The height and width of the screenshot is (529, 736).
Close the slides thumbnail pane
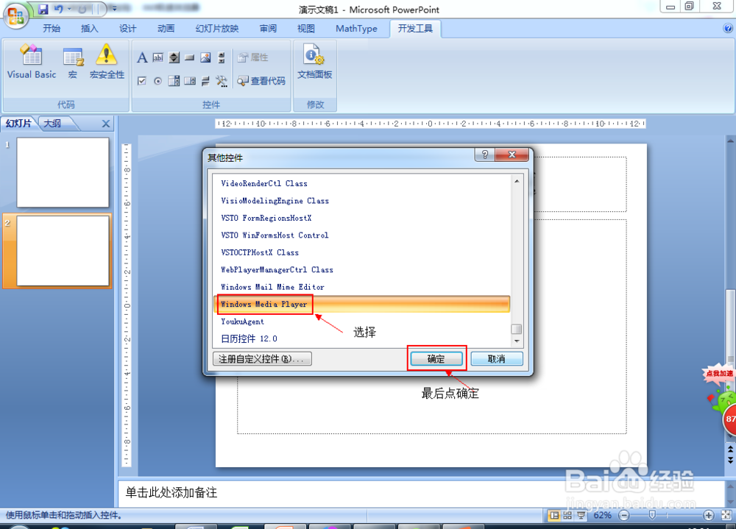[105, 124]
